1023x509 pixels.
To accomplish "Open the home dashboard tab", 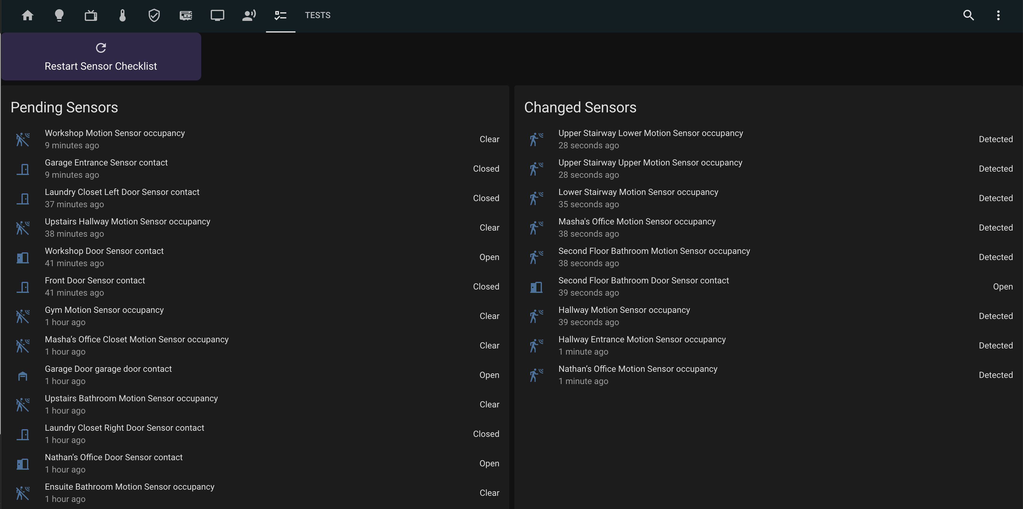I will point(27,15).
